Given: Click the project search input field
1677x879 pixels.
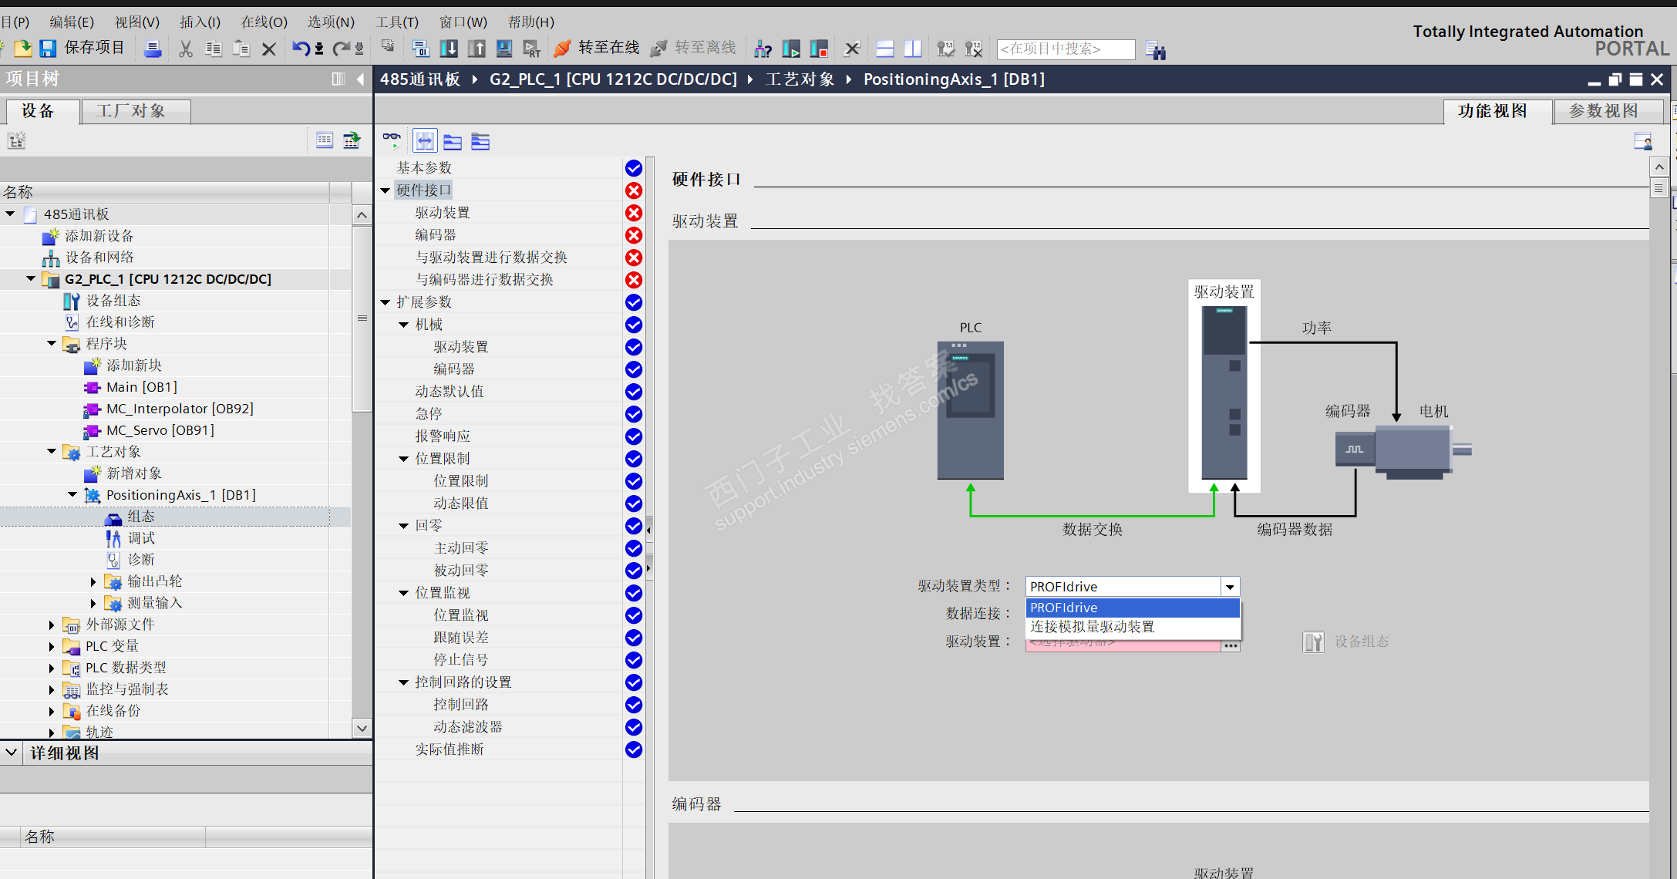Looking at the screenshot, I should point(1066,49).
